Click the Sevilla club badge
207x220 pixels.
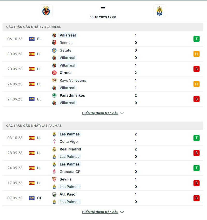tap(55, 179)
